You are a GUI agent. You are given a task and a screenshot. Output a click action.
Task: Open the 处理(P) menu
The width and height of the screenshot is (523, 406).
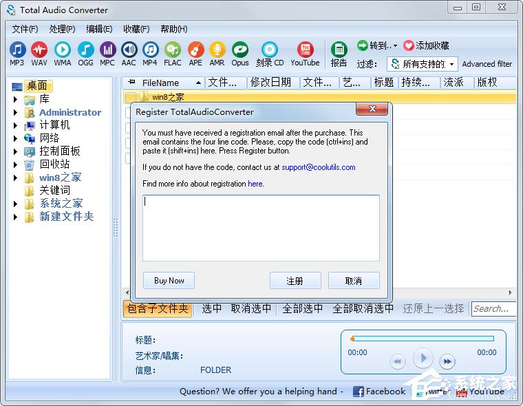pyautogui.click(x=62, y=29)
